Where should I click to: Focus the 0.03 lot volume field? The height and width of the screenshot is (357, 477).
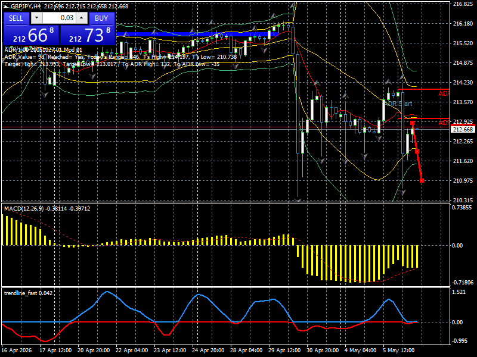click(x=59, y=18)
